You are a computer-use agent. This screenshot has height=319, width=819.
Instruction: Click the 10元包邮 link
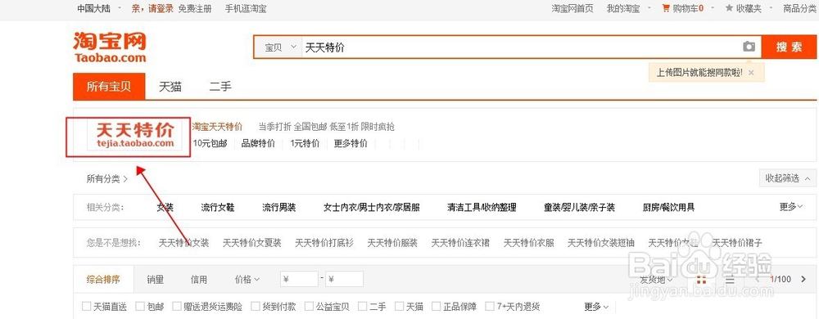click(x=210, y=143)
